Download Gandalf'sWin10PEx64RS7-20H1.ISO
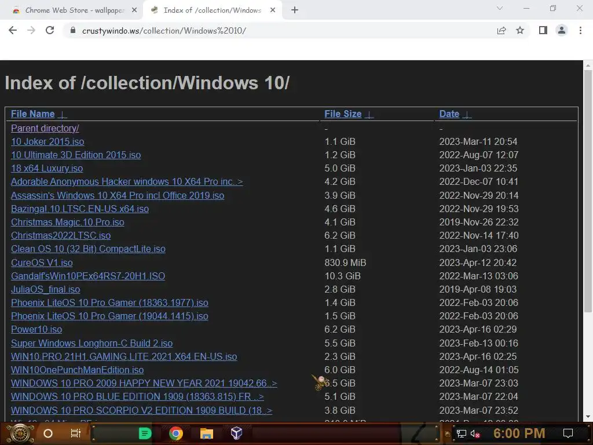The height and width of the screenshot is (445, 593). (88, 276)
